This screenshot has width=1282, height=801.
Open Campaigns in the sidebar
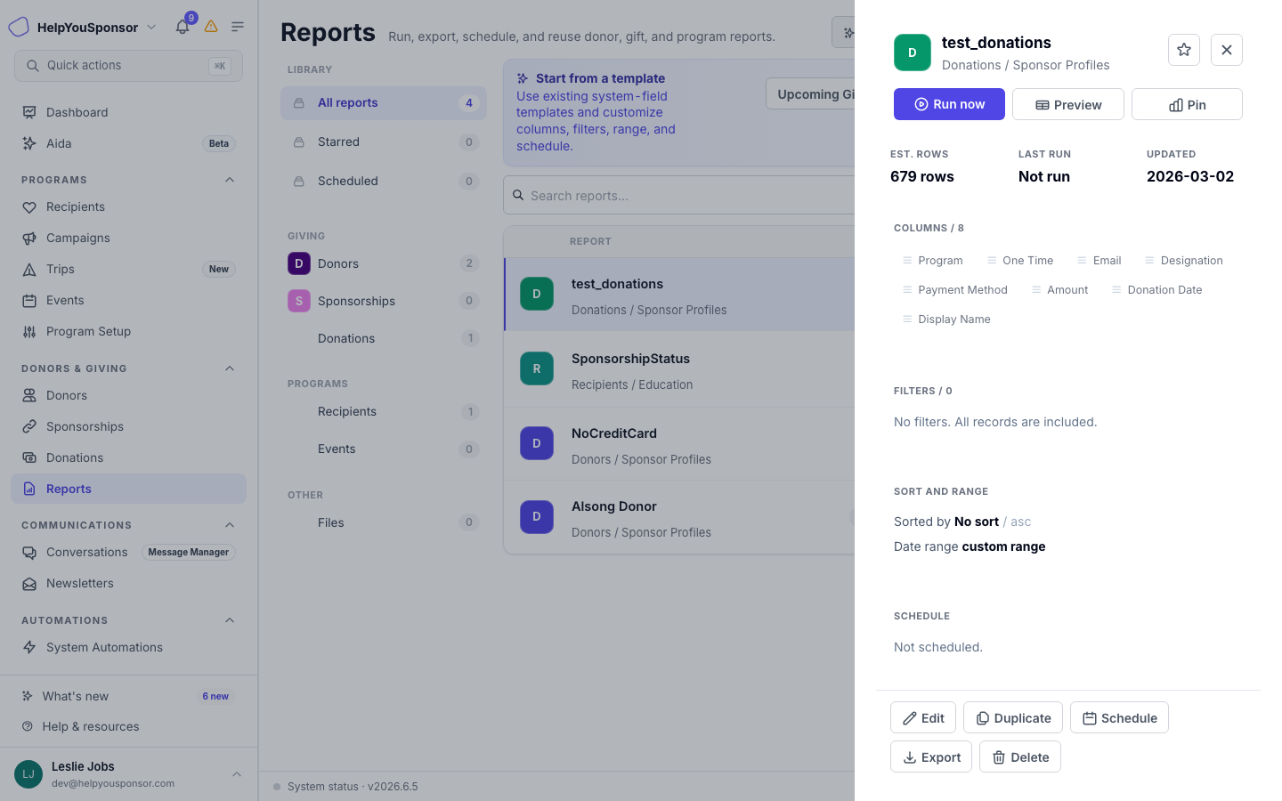(x=128, y=238)
